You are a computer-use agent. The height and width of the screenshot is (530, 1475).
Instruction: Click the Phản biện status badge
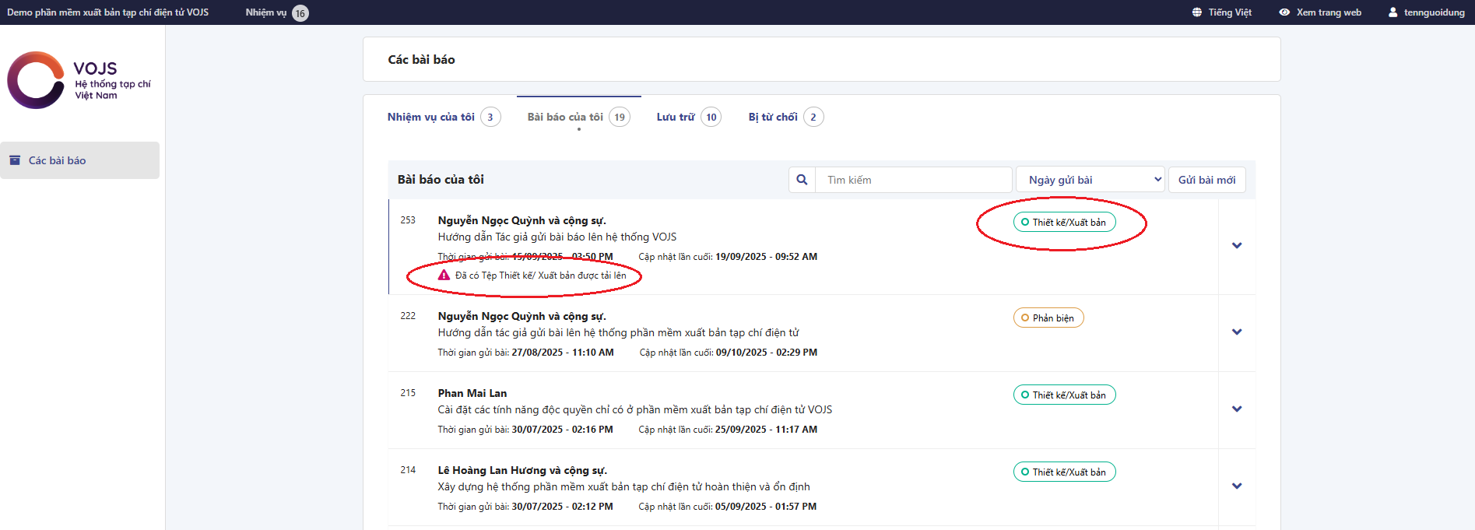pyautogui.click(x=1048, y=318)
